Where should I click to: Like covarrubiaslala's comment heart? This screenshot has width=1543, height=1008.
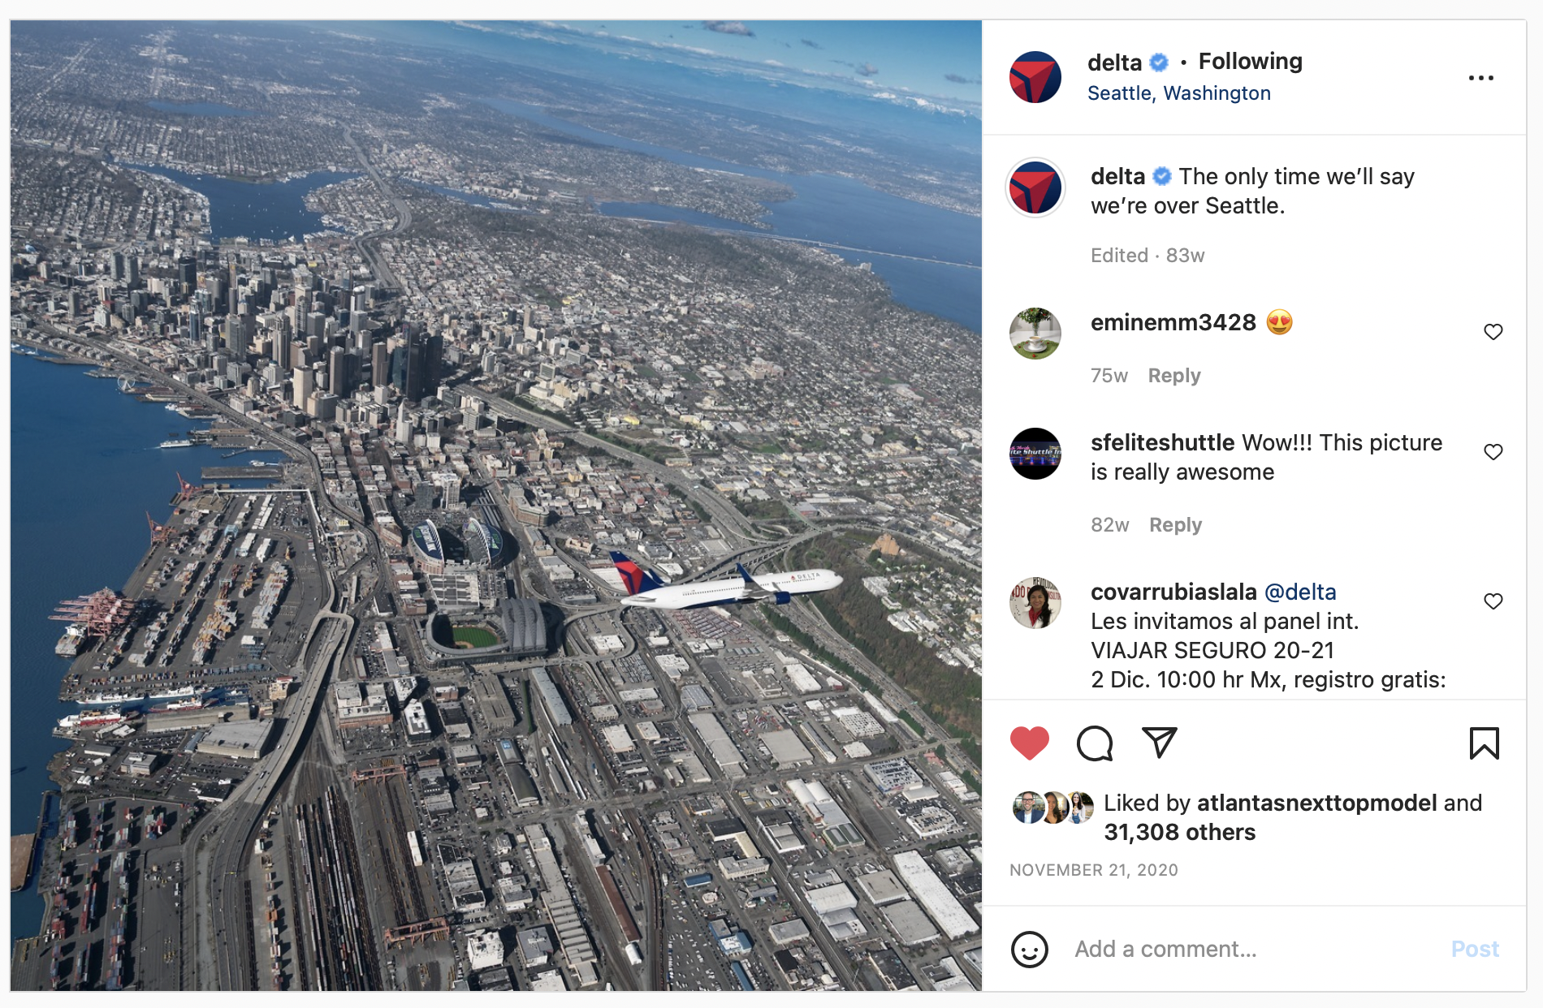1493,601
